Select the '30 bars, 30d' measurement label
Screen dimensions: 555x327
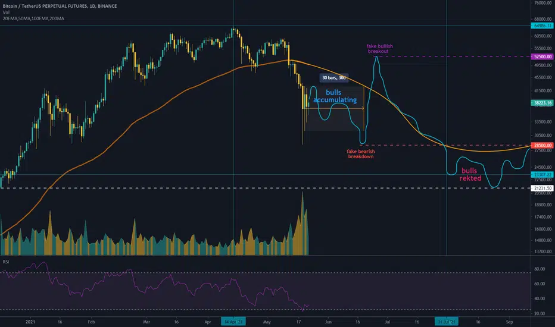tap(334, 78)
